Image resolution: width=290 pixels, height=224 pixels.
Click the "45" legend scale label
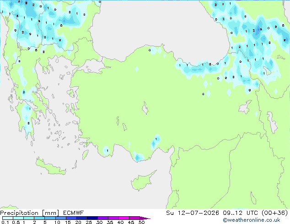(x=131, y=222)
